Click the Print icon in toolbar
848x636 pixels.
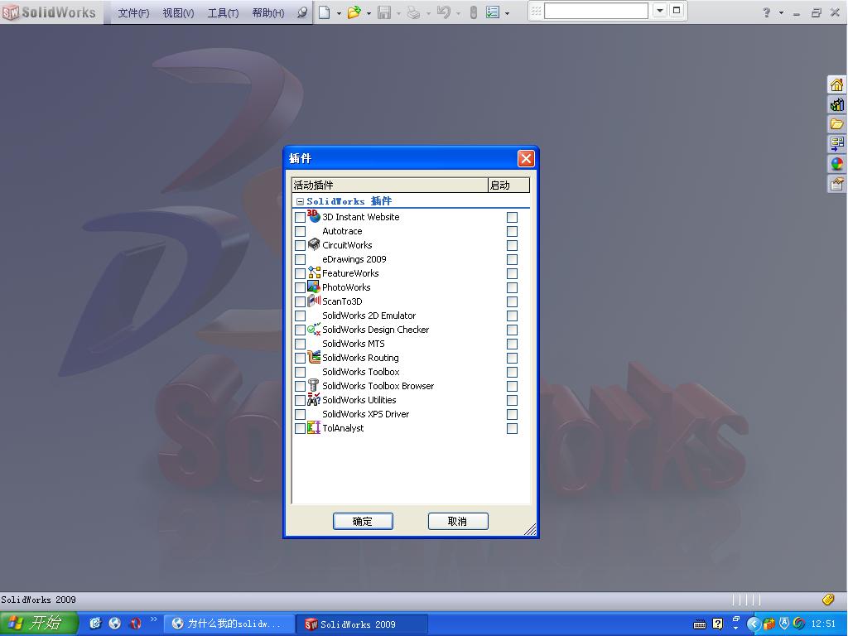414,12
